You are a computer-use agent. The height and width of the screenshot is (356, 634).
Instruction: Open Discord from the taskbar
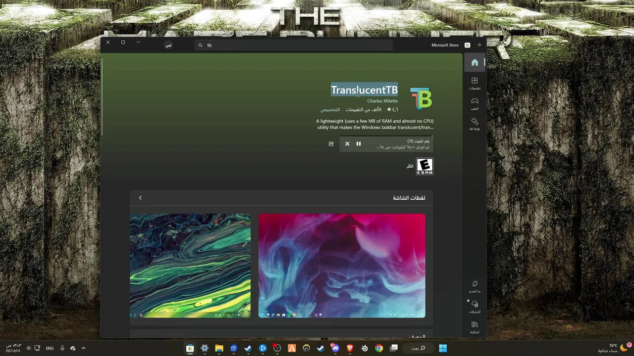(x=335, y=348)
